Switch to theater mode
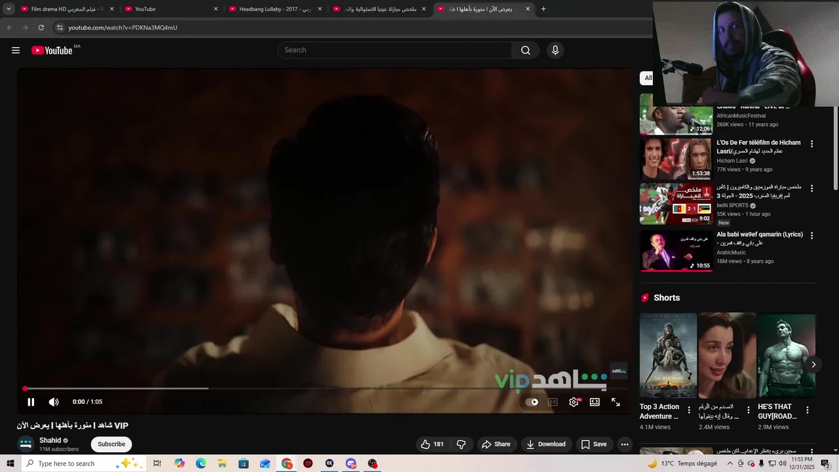 [595, 402]
